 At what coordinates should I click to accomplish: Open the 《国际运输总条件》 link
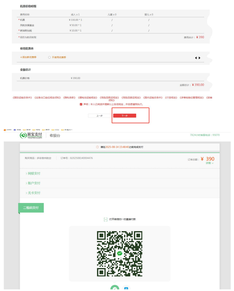(x=22, y=98)
